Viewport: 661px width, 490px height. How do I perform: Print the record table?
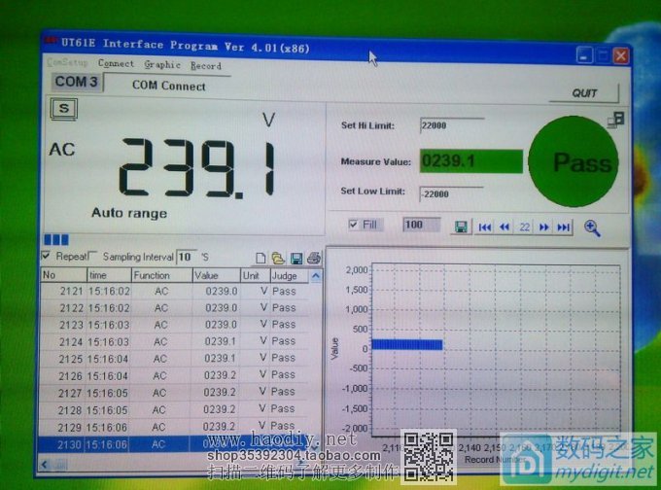point(313,258)
